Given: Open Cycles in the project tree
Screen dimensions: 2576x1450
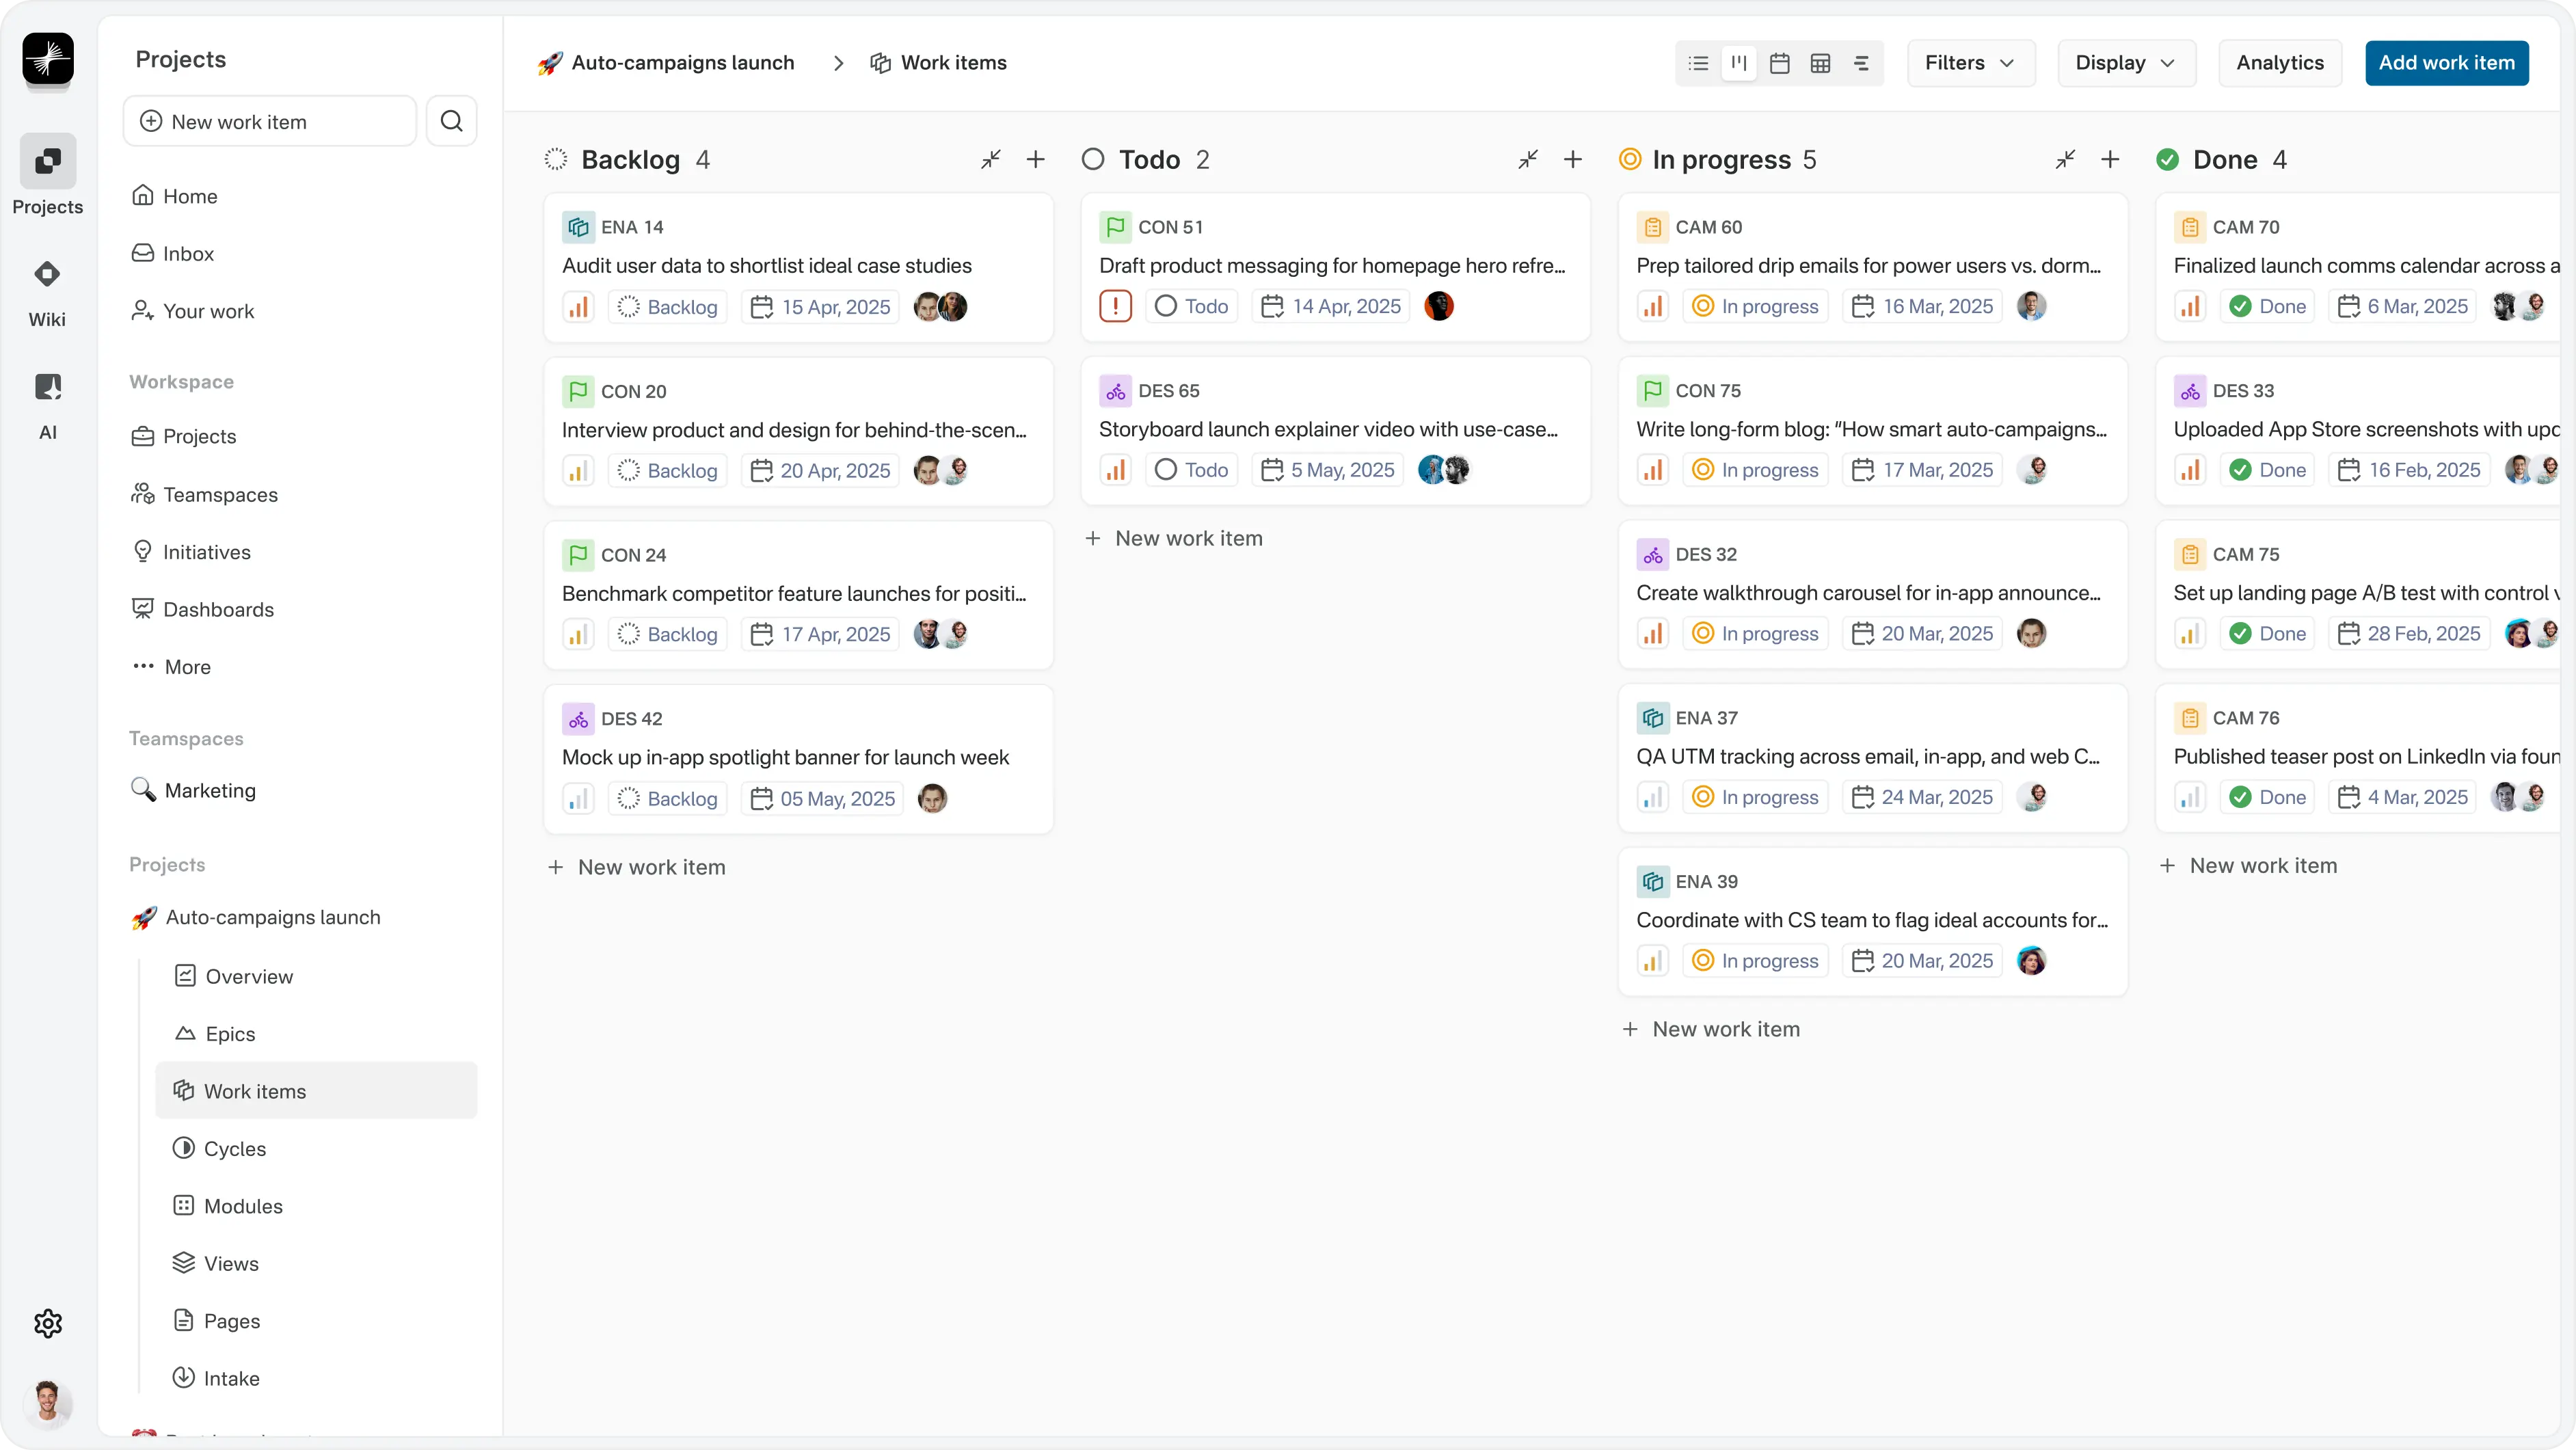Looking at the screenshot, I should (234, 1148).
